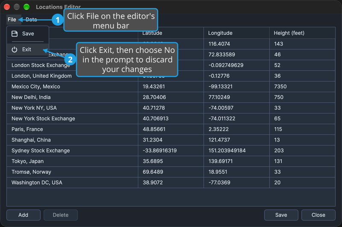342x227 pixels.
Task: Select the New York NY, USA cell
Action: [72, 108]
